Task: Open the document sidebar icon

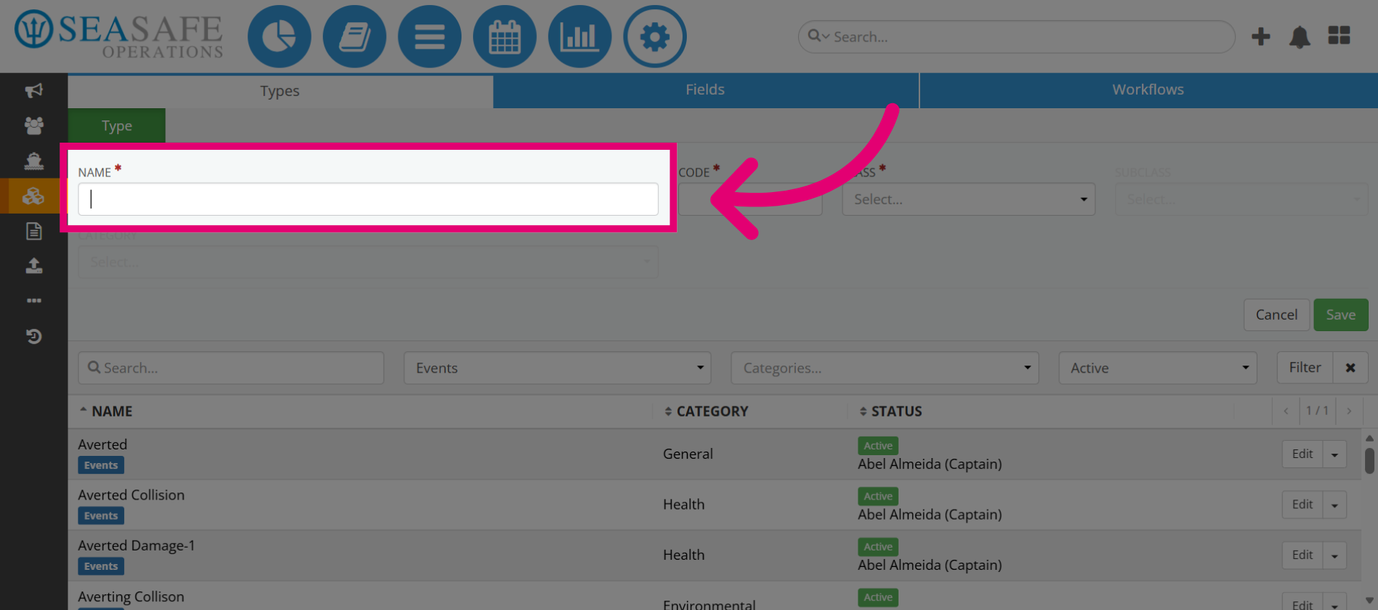Action: [x=34, y=231]
